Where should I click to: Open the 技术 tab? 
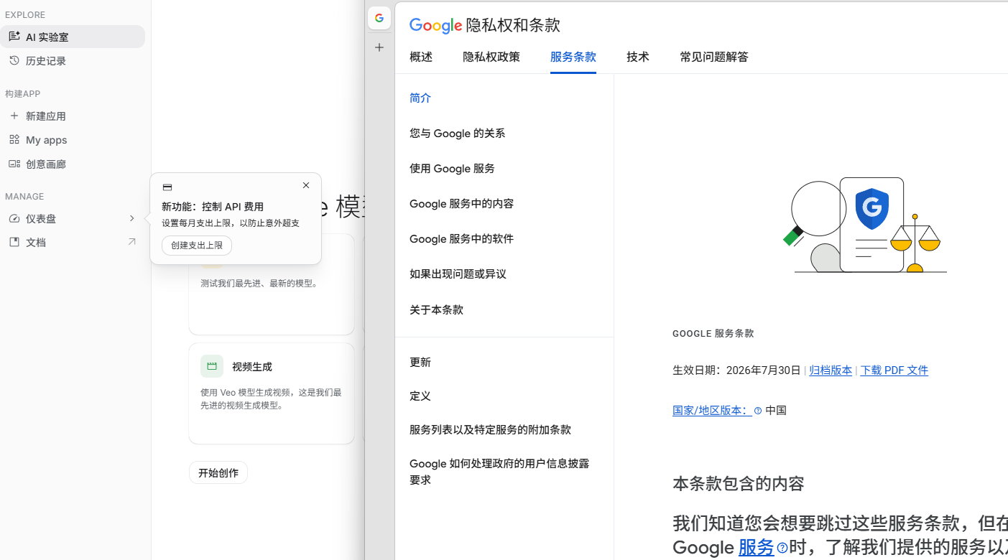click(x=638, y=57)
